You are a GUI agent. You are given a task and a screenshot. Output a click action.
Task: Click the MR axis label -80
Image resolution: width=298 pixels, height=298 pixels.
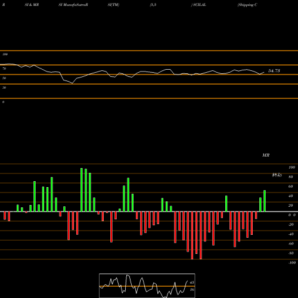pos(291,253)
